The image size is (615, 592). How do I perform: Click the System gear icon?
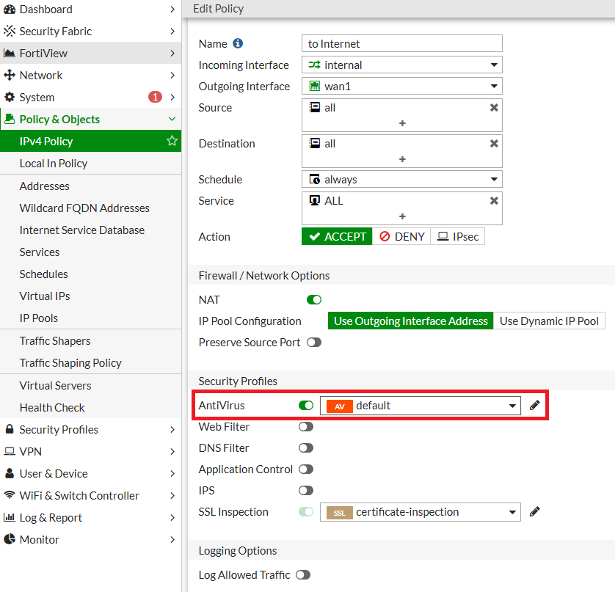pos(10,97)
